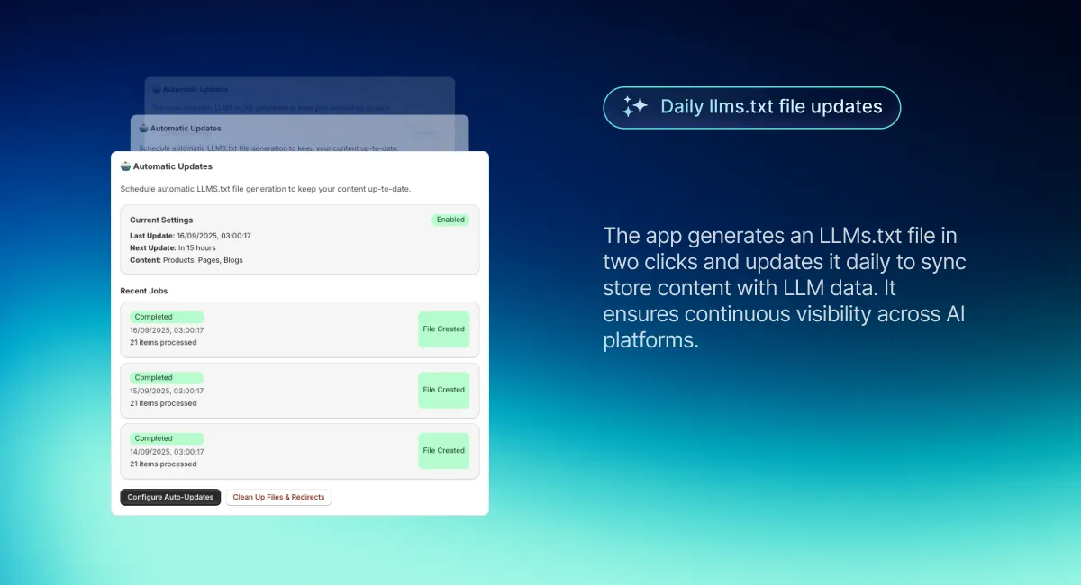
Task: Click File Created on the 15/09/2025 job
Action: 443,390
